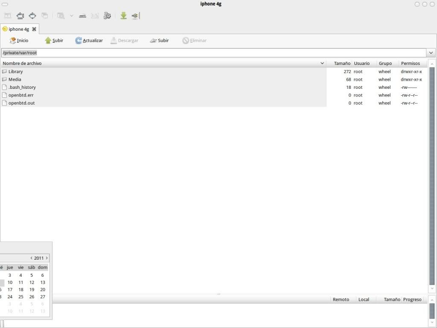Select the openbtd.out file name
This screenshot has height=328, width=437.
(x=21, y=103)
